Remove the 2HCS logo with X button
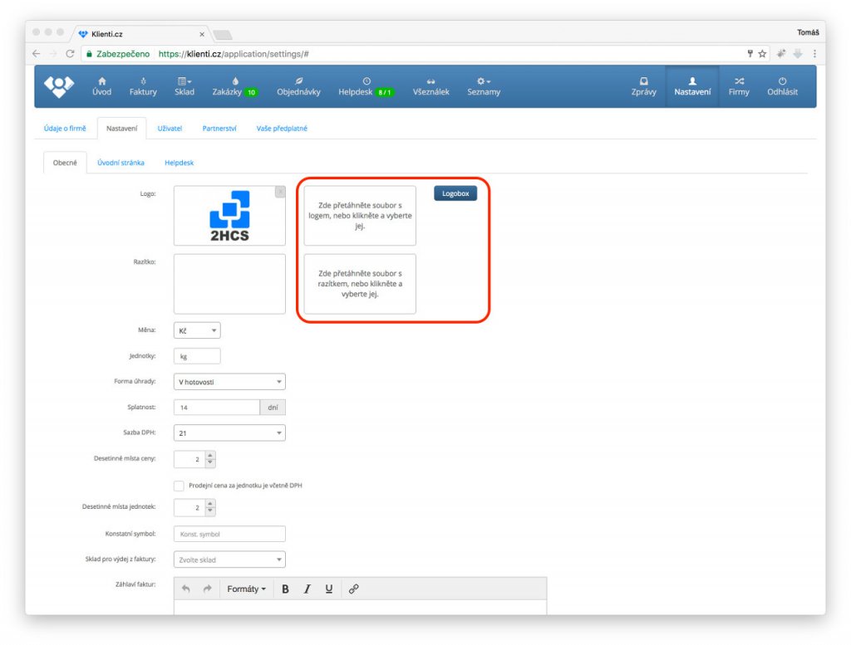The width and height of the screenshot is (851, 645). click(x=280, y=192)
